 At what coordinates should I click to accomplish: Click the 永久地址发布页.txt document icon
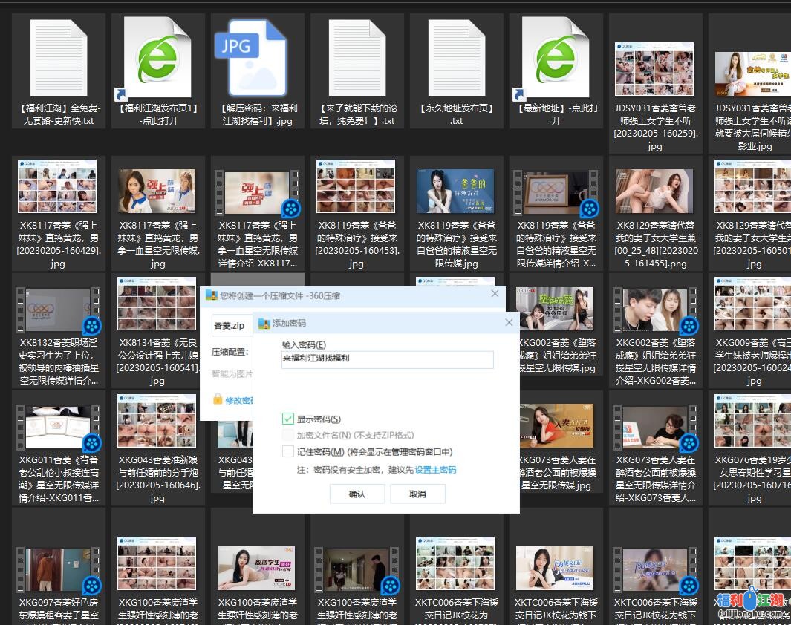coord(456,57)
